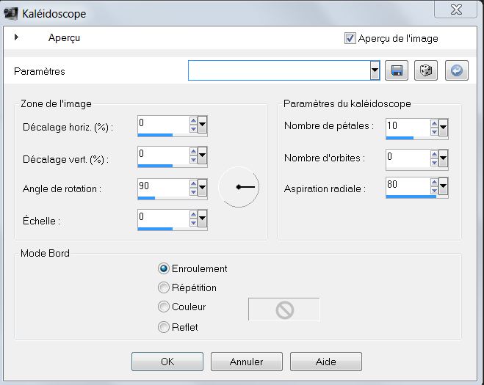Image resolution: width=484 pixels, height=385 pixels.
Task: Click the reset to default arrow icon
Action: coord(457,70)
